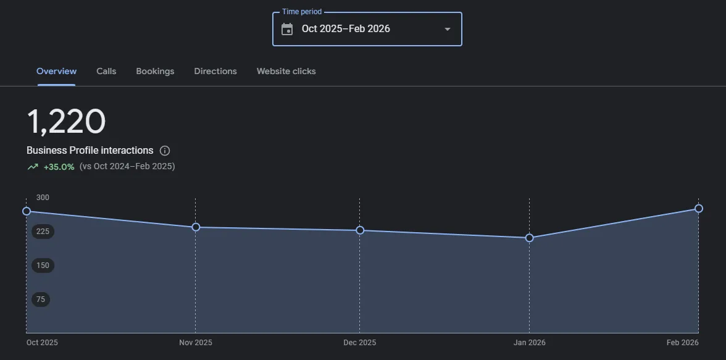Click the Feb 2026 data point
The width and height of the screenshot is (726, 360).
tap(699, 209)
